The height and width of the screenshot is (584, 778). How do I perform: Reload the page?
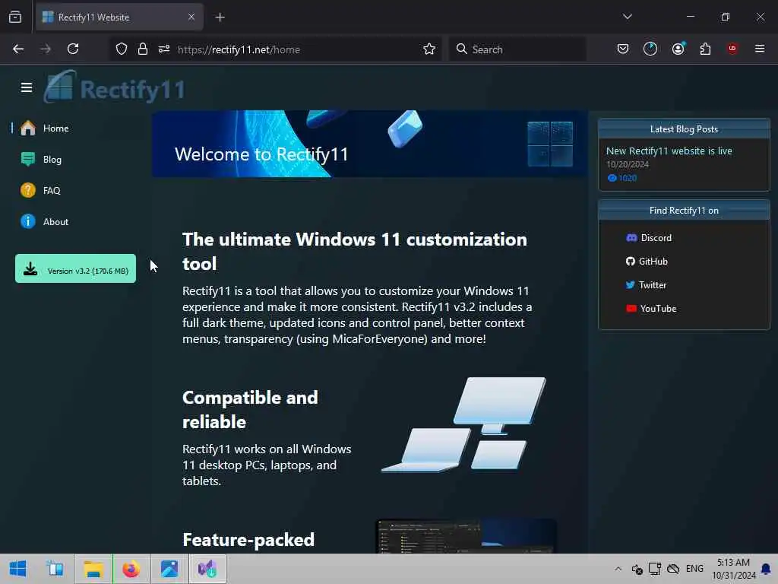click(73, 49)
